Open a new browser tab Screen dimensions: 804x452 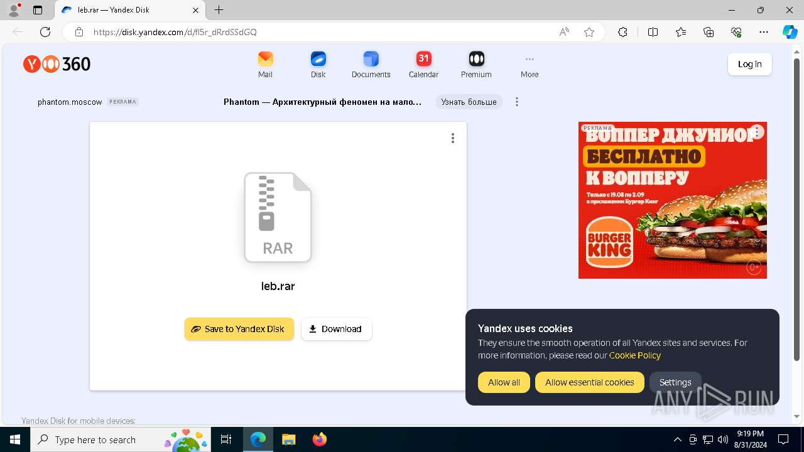pos(219,10)
